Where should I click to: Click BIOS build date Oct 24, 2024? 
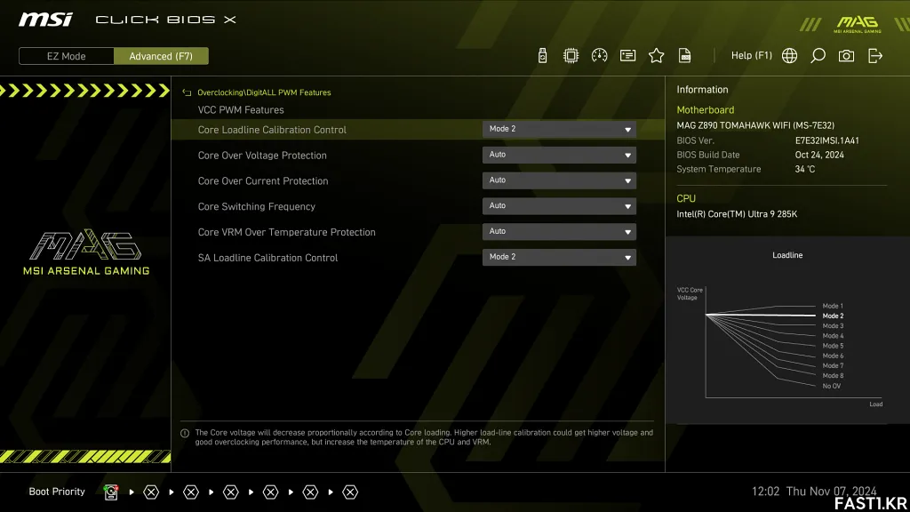[x=819, y=155]
